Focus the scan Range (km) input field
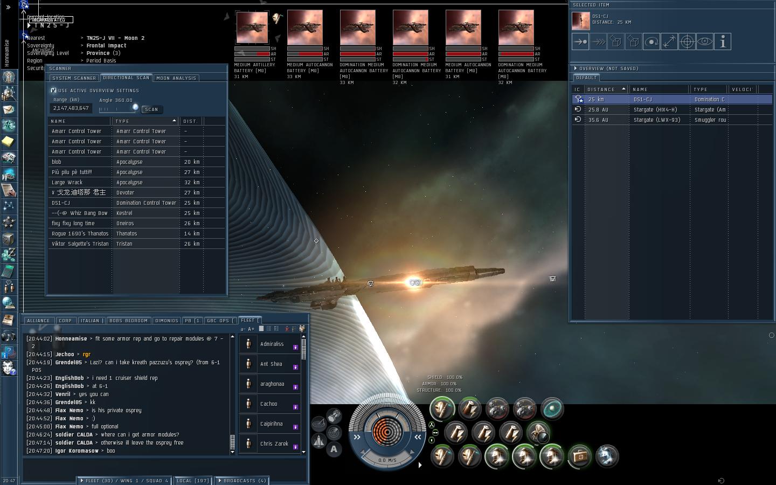Viewport: 776px width, 485px height. click(x=71, y=108)
